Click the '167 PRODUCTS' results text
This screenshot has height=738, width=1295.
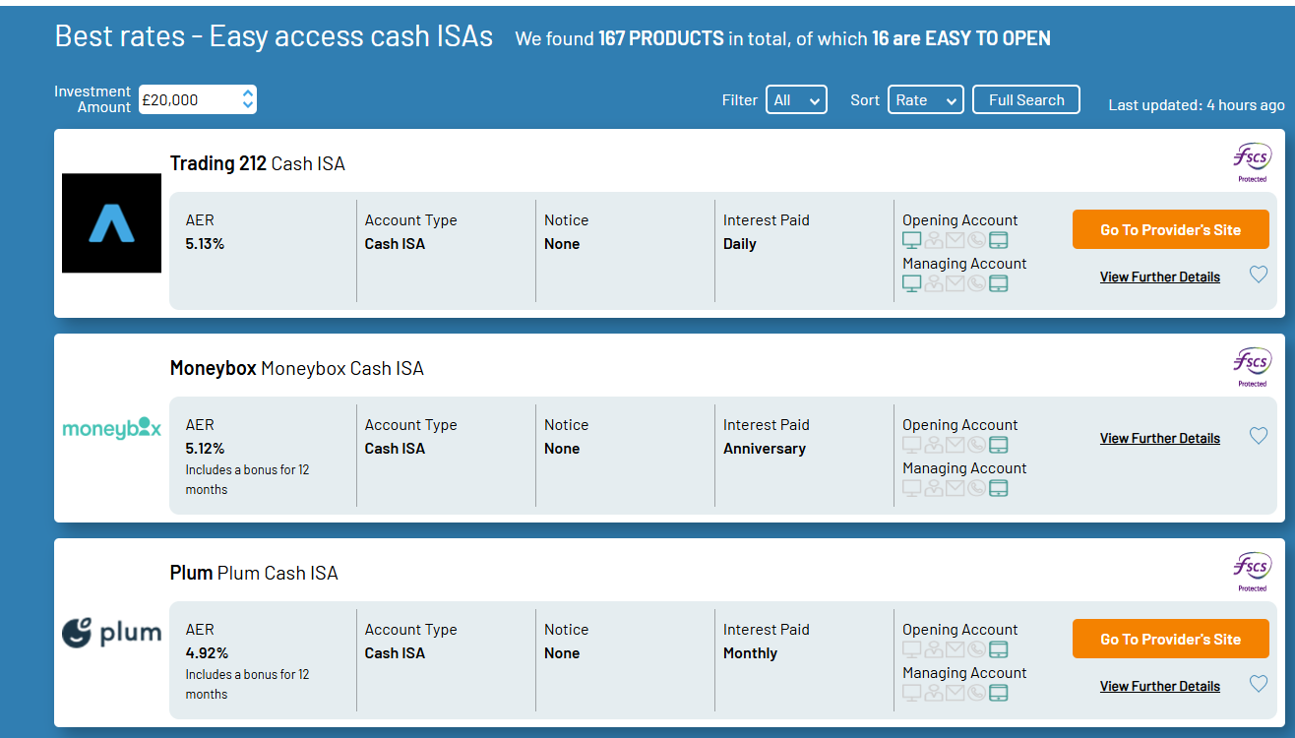click(661, 38)
